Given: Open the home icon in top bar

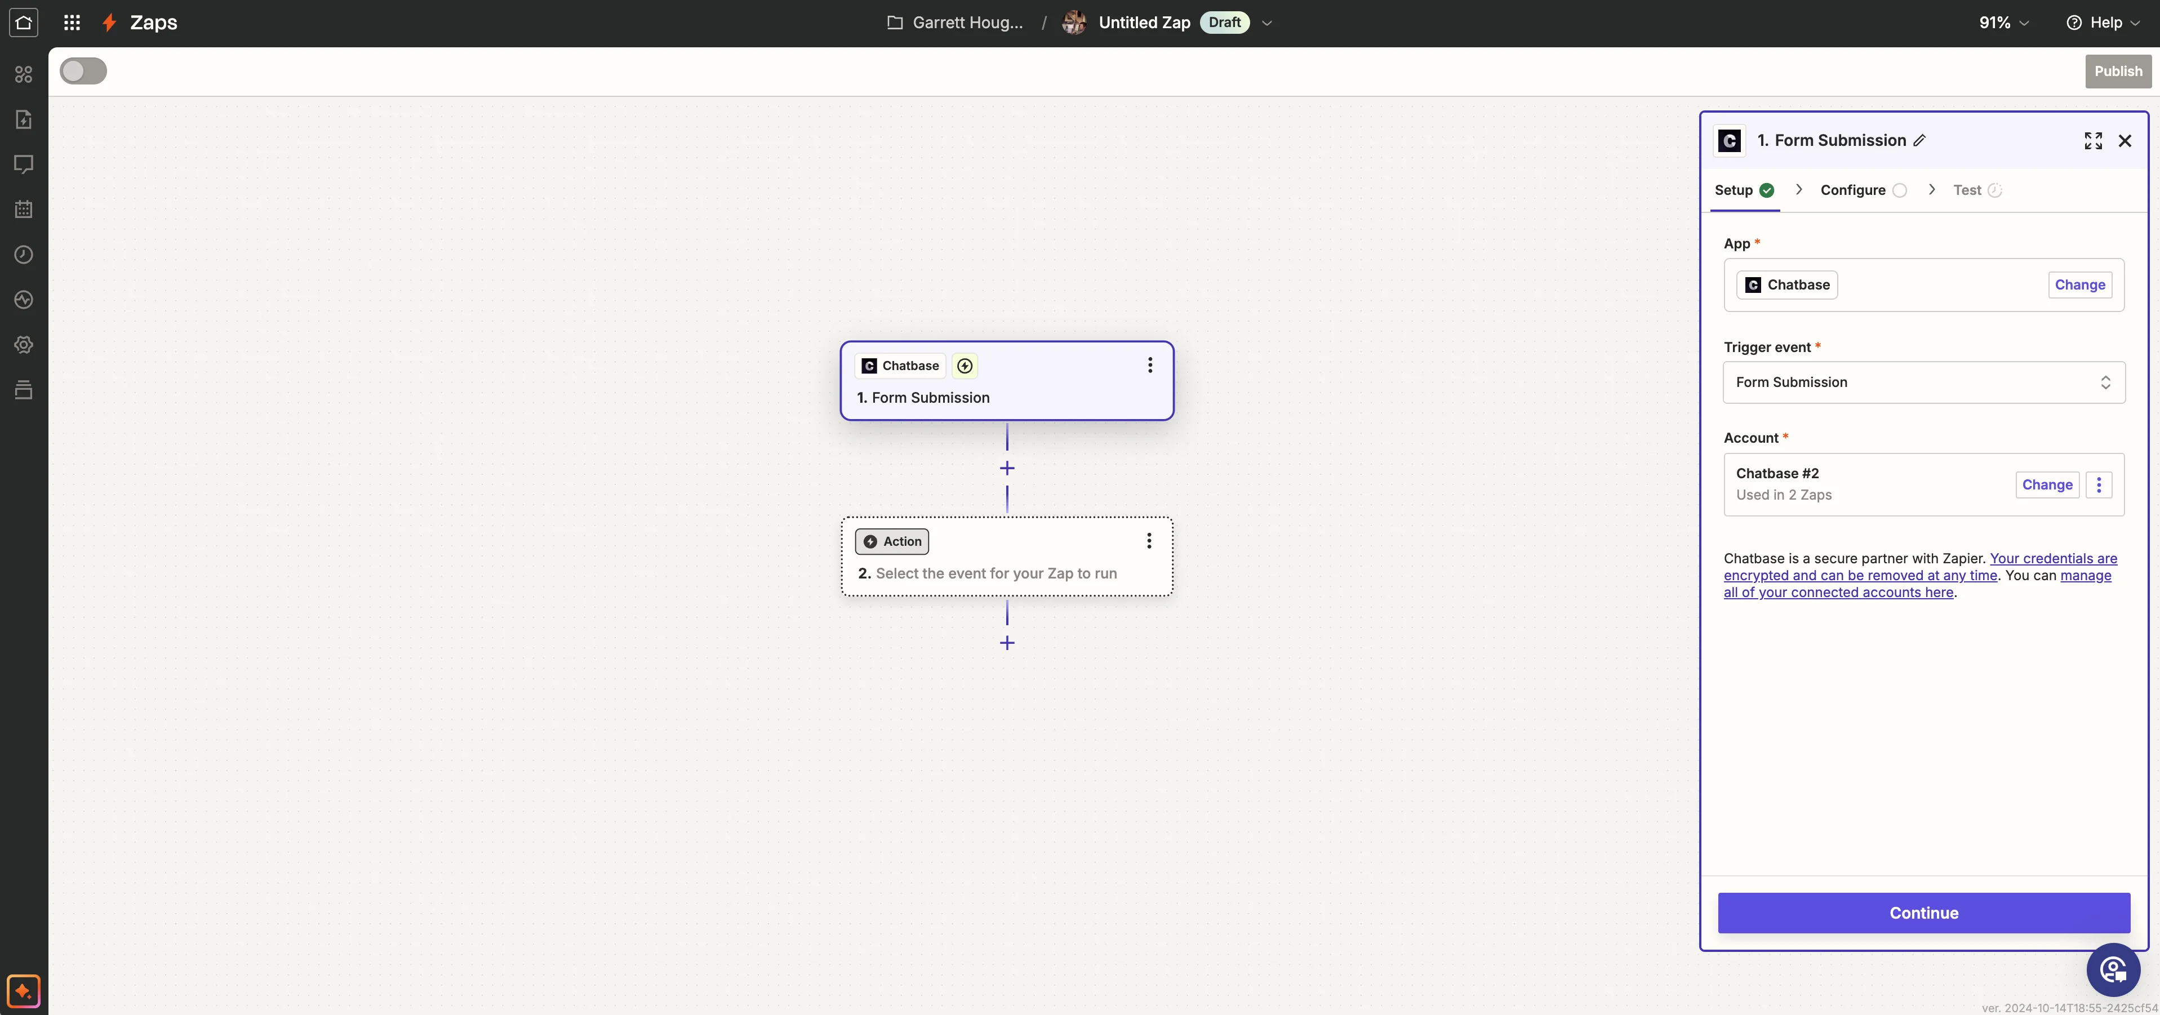Looking at the screenshot, I should 24,23.
